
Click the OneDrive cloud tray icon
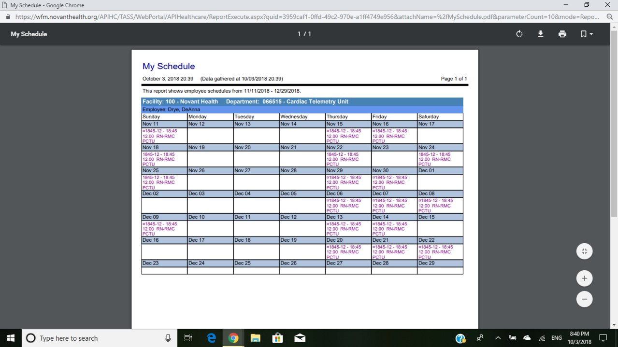(527, 338)
